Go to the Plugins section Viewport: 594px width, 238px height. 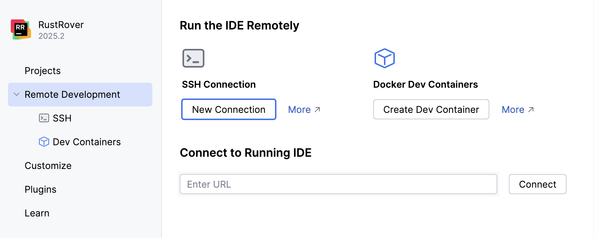[40, 189]
